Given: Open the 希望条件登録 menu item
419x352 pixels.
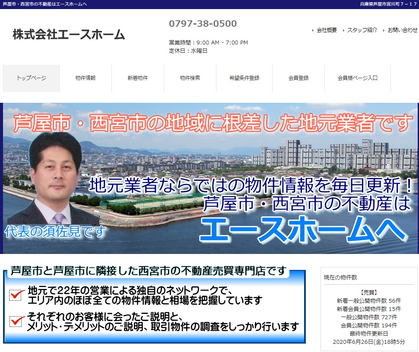Looking at the screenshot, I should [x=244, y=78].
